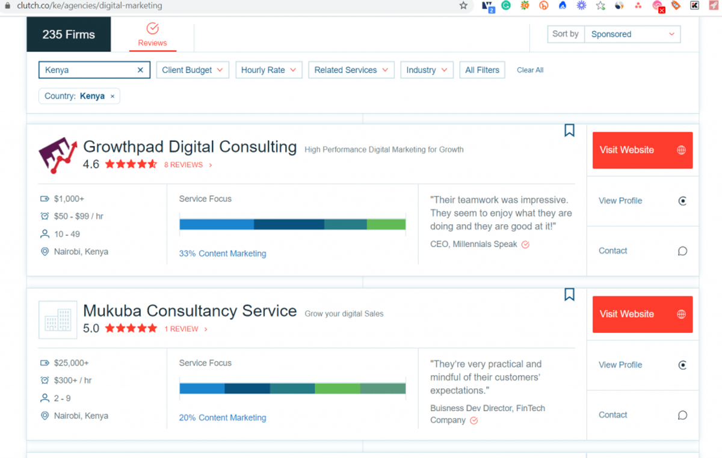Select the 235 Firms tab
The height and width of the screenshot is (458, 722).
pyautogui.click(x=69, y=34)
